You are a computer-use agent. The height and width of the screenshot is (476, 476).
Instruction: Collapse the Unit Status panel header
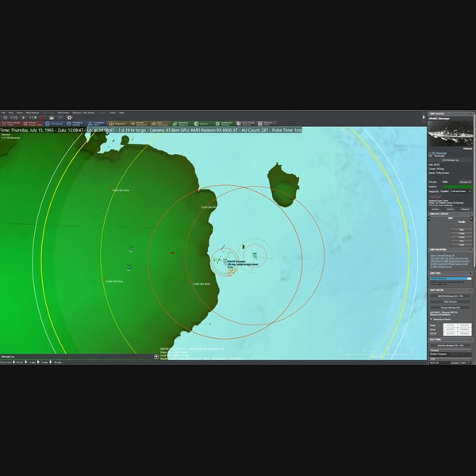pos(470,113)
